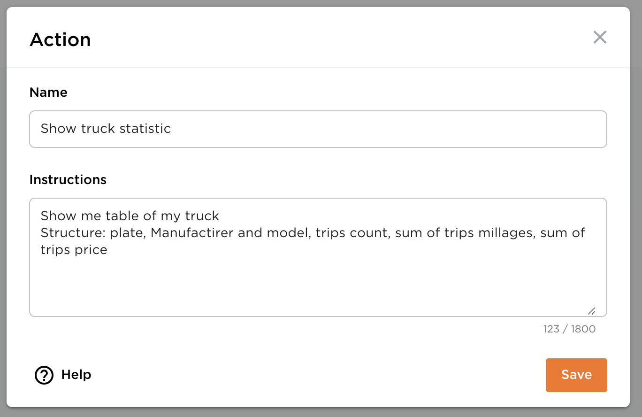Viewport: 642px width, 417px height.
Task: Click the "Instructions" field label
Action: click(68, 180)
